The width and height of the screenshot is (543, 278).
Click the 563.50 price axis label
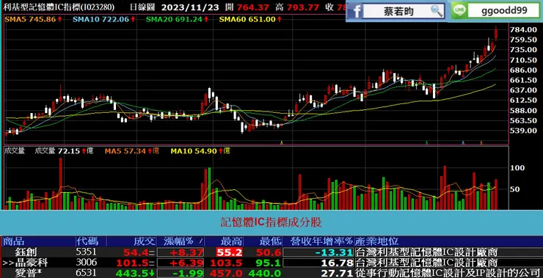pos(523,121)
